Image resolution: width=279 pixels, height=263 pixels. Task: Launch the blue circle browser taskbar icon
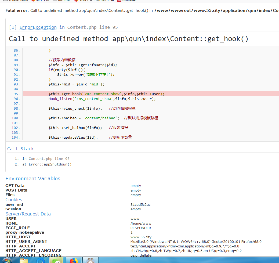point(41,261)
